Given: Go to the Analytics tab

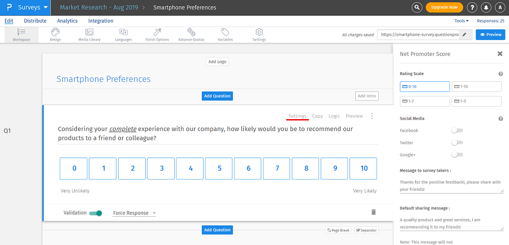Looking at the screenshot, I should point(67,21).
